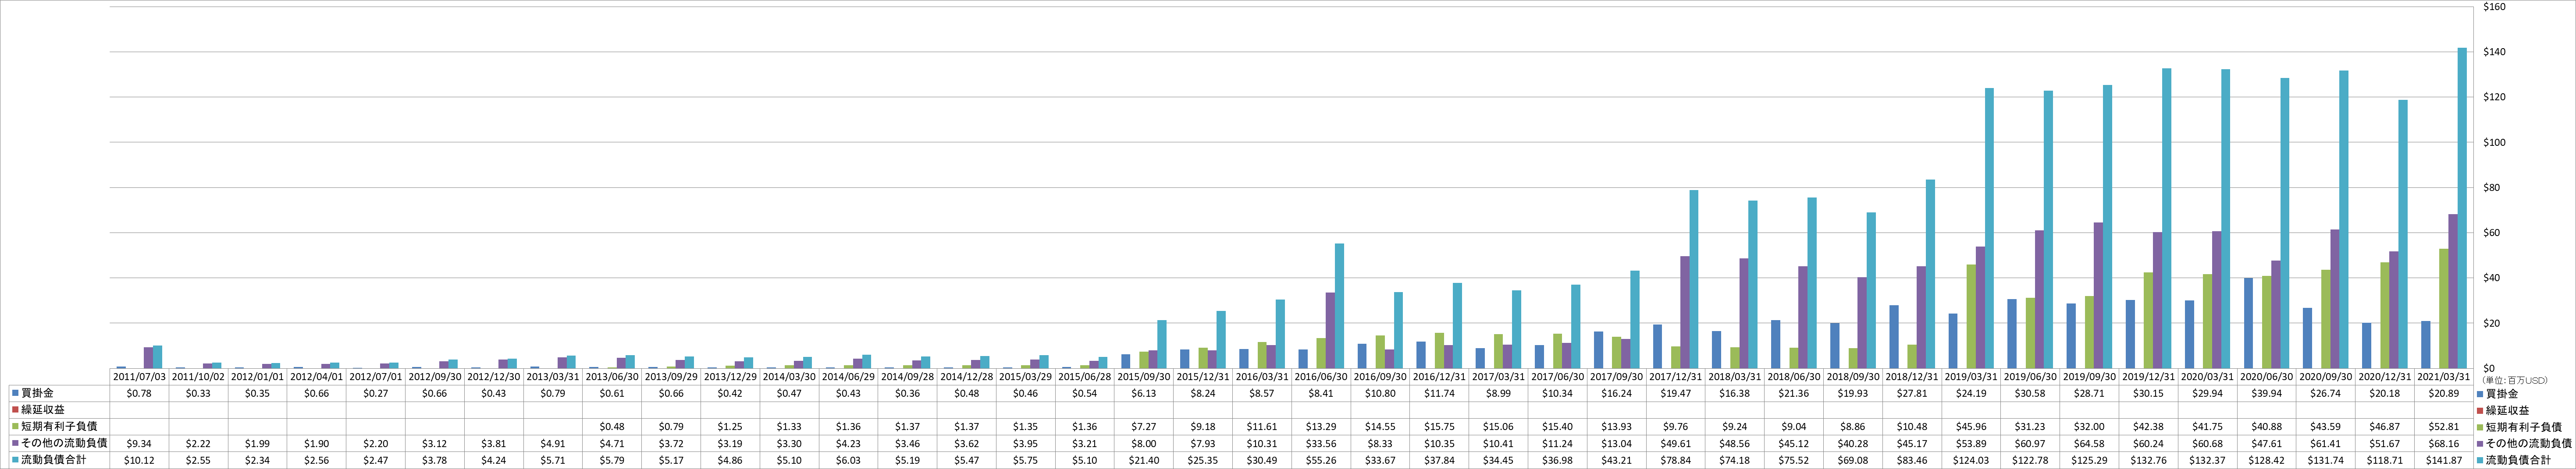Click the $55.26 total under 2016/06/30
2576x469 pixels.
coord(1322,459)
